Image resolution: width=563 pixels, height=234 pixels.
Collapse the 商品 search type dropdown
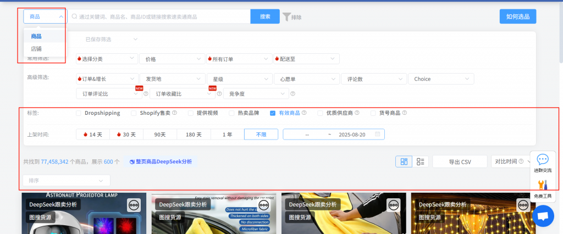click(45, 16)
